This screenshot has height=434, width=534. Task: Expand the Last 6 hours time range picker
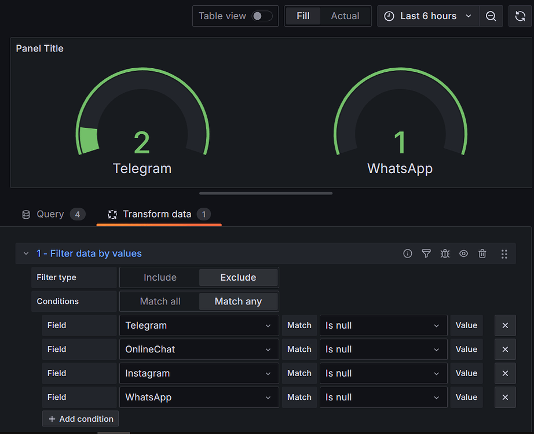tap(427, 16)
